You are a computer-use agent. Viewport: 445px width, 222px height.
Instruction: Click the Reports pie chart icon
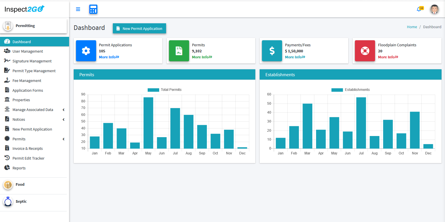click(x=7, y=168)
